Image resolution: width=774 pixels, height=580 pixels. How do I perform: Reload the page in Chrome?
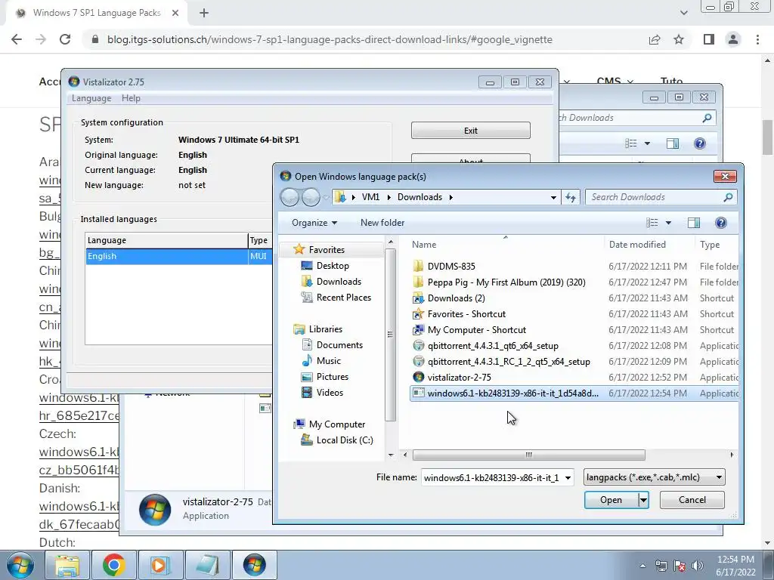[65, 39]
